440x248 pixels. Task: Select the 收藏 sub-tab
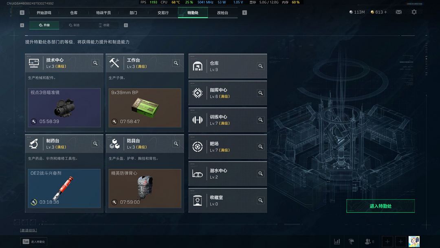coord(104,25)
